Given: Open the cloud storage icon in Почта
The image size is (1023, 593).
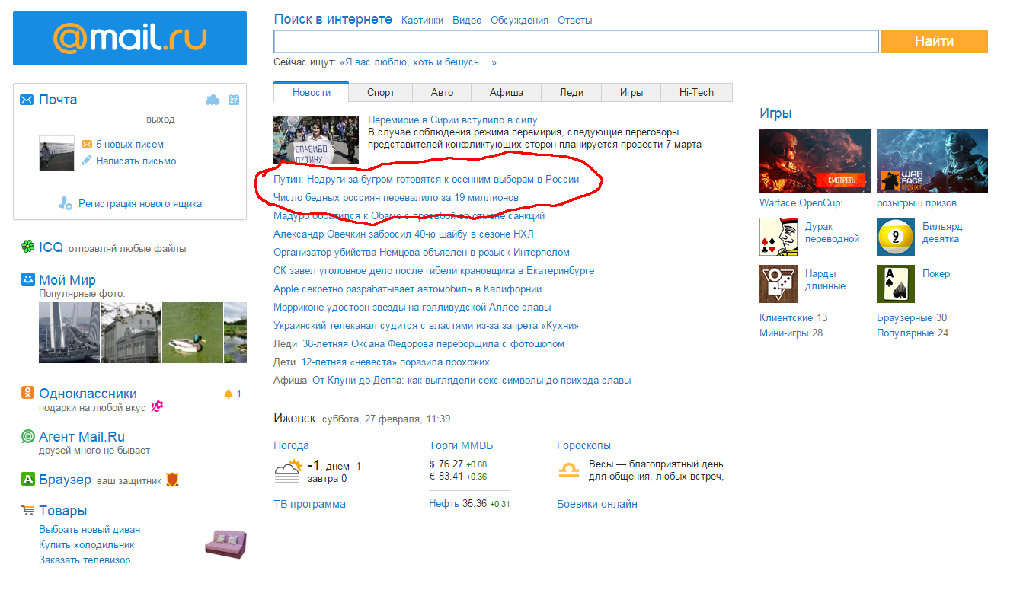Looking at the screenshot, I should [213, 100].
